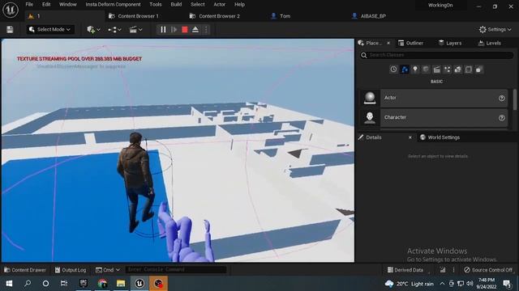
Task: Open the Actor menu
Action: click(219, 5)
